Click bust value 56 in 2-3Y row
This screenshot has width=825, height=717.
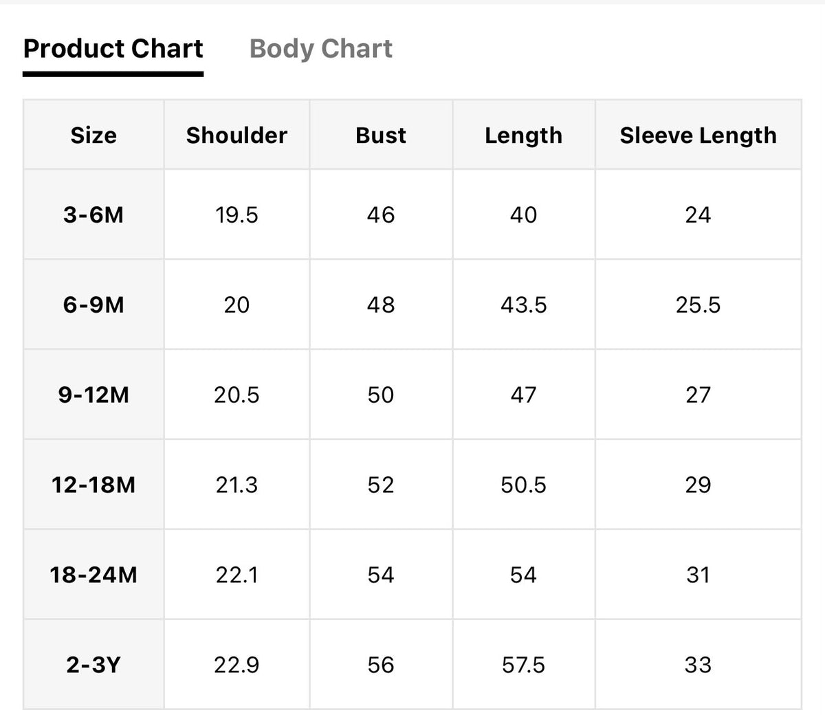pos(381,665)
